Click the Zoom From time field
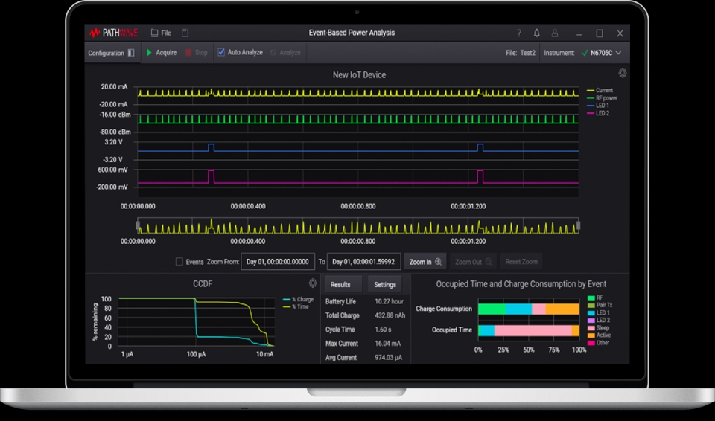 point(278,262)
